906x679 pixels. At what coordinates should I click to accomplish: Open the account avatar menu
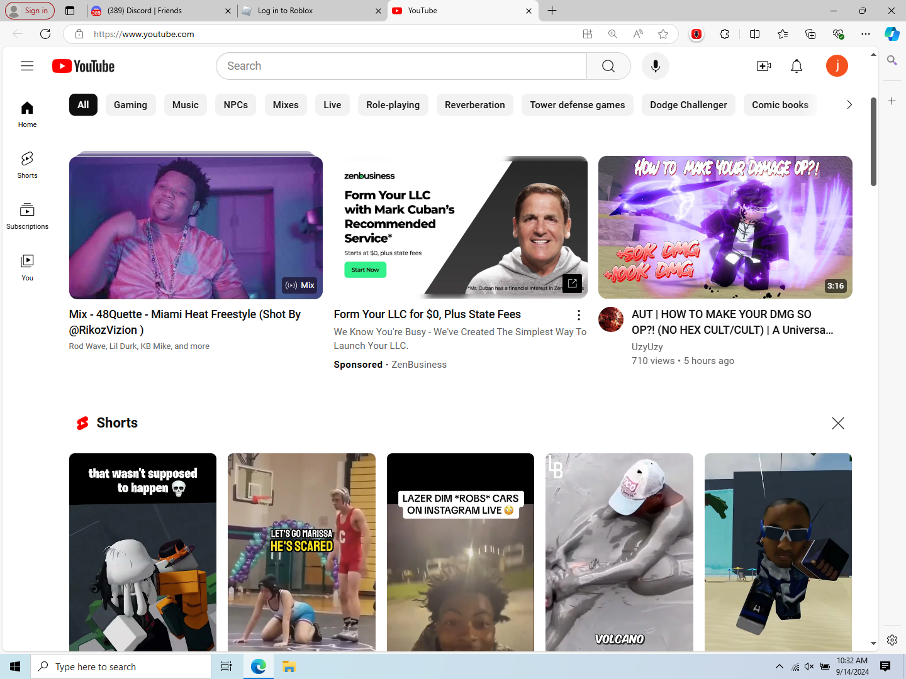[837, 66]
